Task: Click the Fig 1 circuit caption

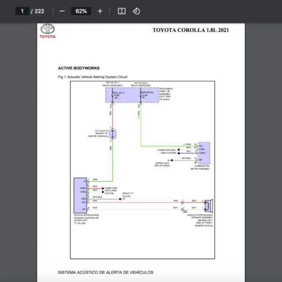Action: click(x=92, y=77)
